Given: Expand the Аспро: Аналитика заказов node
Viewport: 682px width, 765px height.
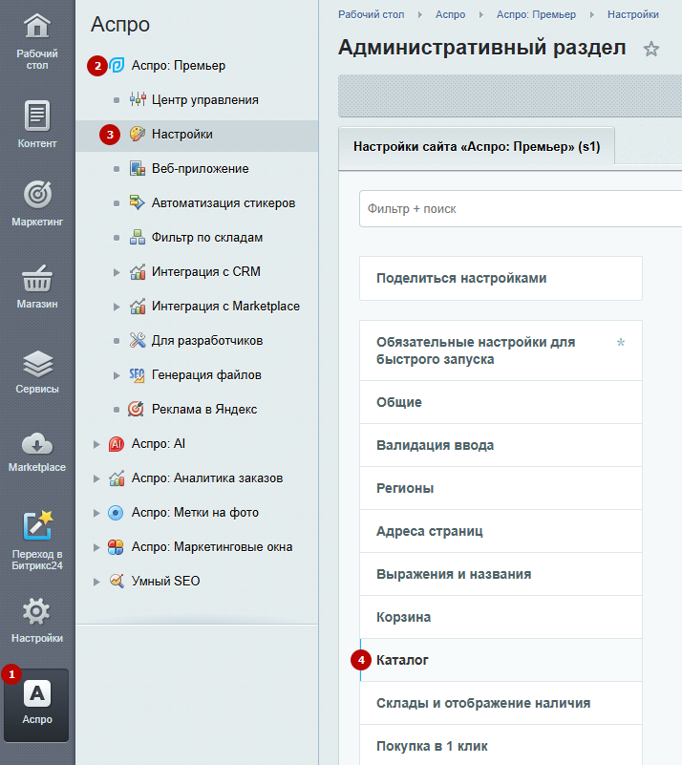Looking at the screenshot, I should point(96,478).
